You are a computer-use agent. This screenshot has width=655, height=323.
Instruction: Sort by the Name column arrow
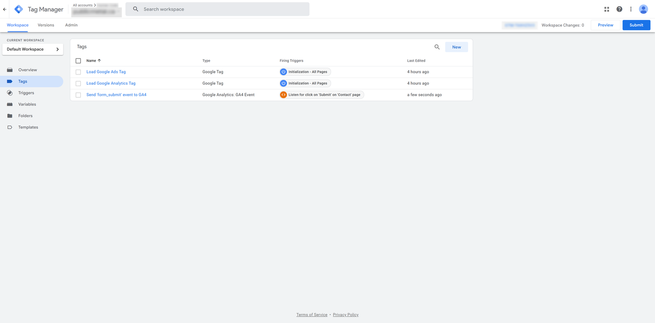(x=99, y=61)
